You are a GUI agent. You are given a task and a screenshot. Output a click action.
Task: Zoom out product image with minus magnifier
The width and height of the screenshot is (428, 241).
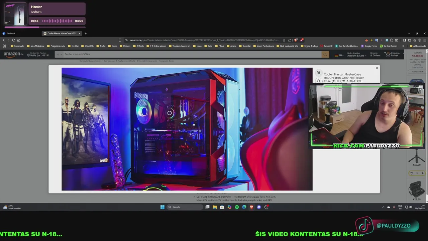319,81
